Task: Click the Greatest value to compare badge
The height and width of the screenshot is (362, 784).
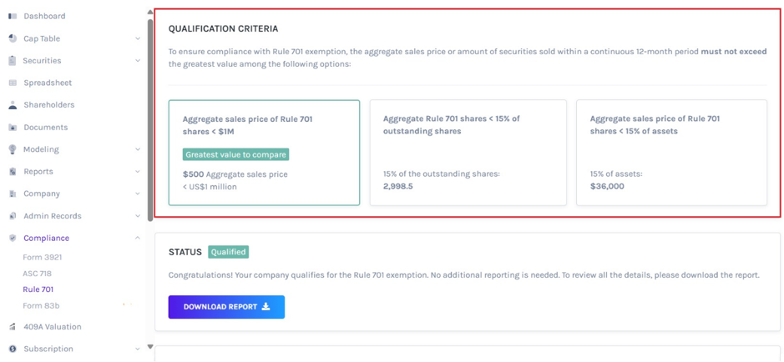Action: coord(236,155)
